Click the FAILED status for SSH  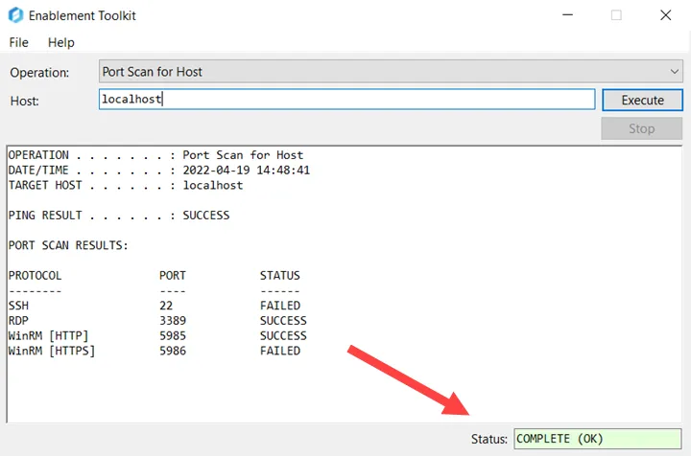point(280,306)
